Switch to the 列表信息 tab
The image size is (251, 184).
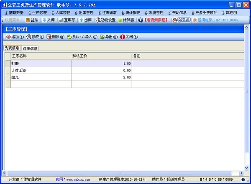(12, 48)
